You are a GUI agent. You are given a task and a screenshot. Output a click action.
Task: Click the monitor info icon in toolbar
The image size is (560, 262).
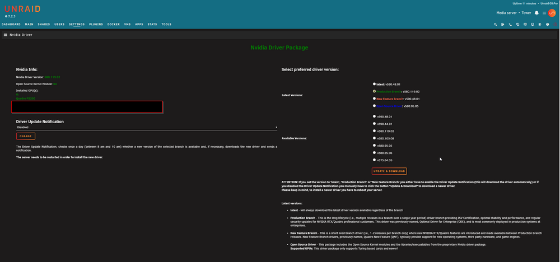pyautogui.click(x=533, y=25)
